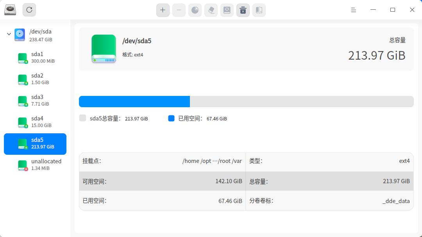Click the 已用空间 table value 67.46 GiB
The image size is (422, 237).
(x=231, y=201)
